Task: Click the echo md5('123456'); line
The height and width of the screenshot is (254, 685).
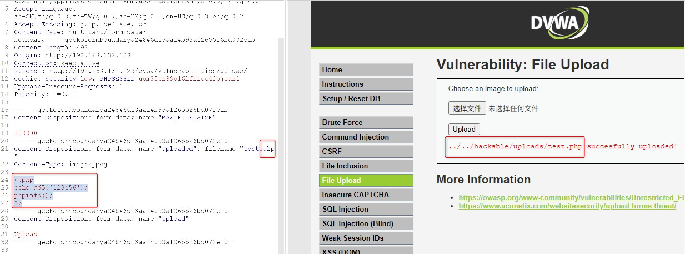Action: pos(51,188)
